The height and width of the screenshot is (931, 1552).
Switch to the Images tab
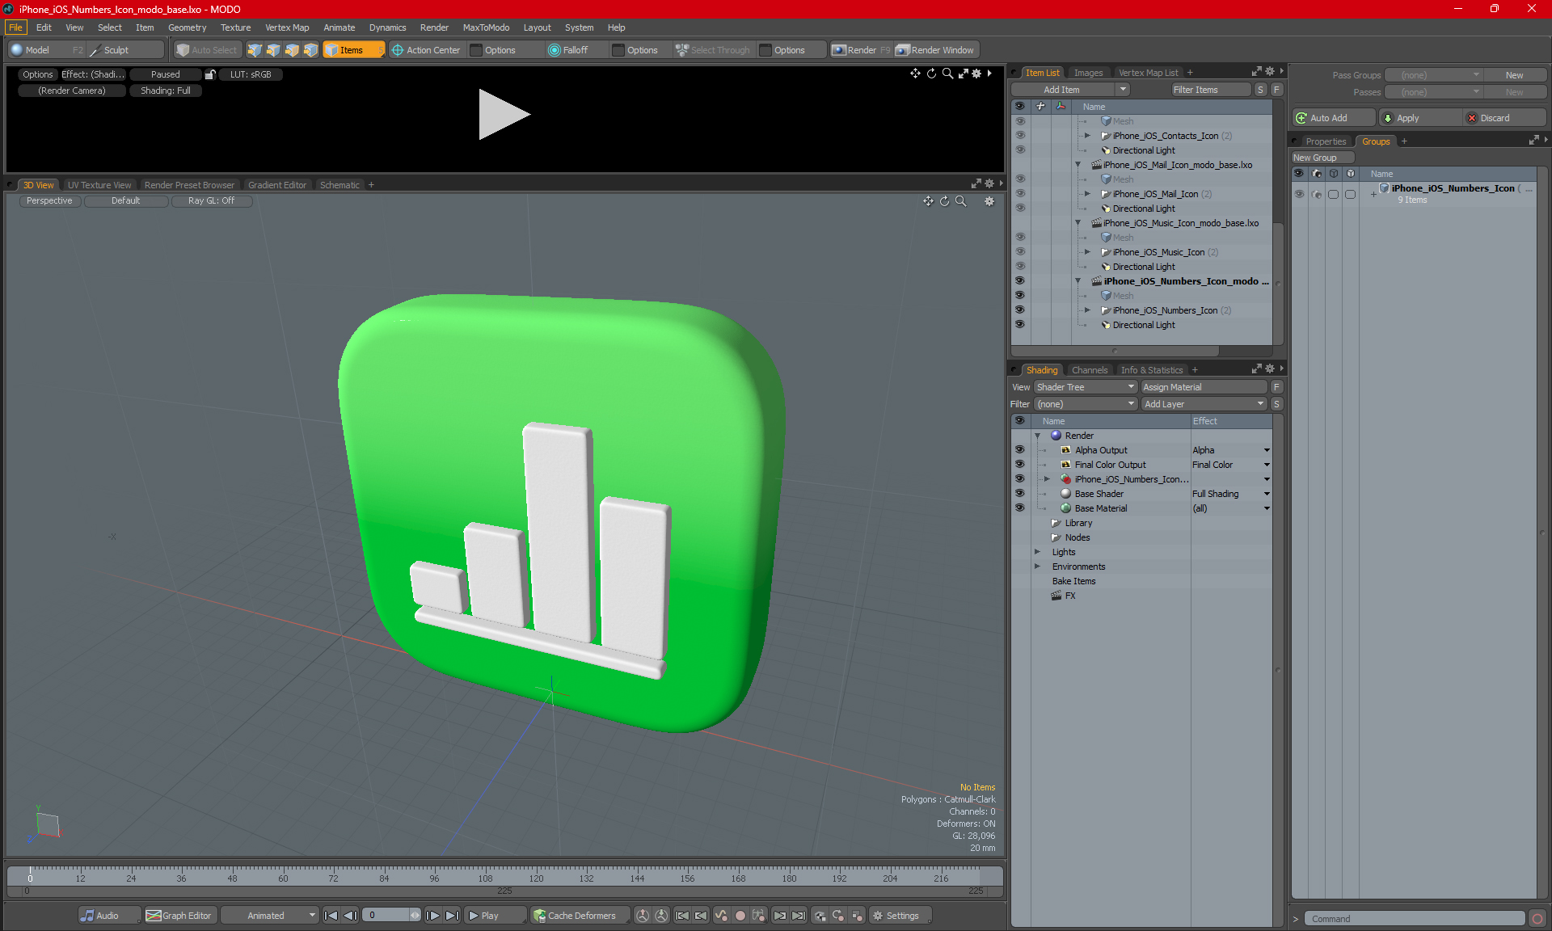[1088, 73]
